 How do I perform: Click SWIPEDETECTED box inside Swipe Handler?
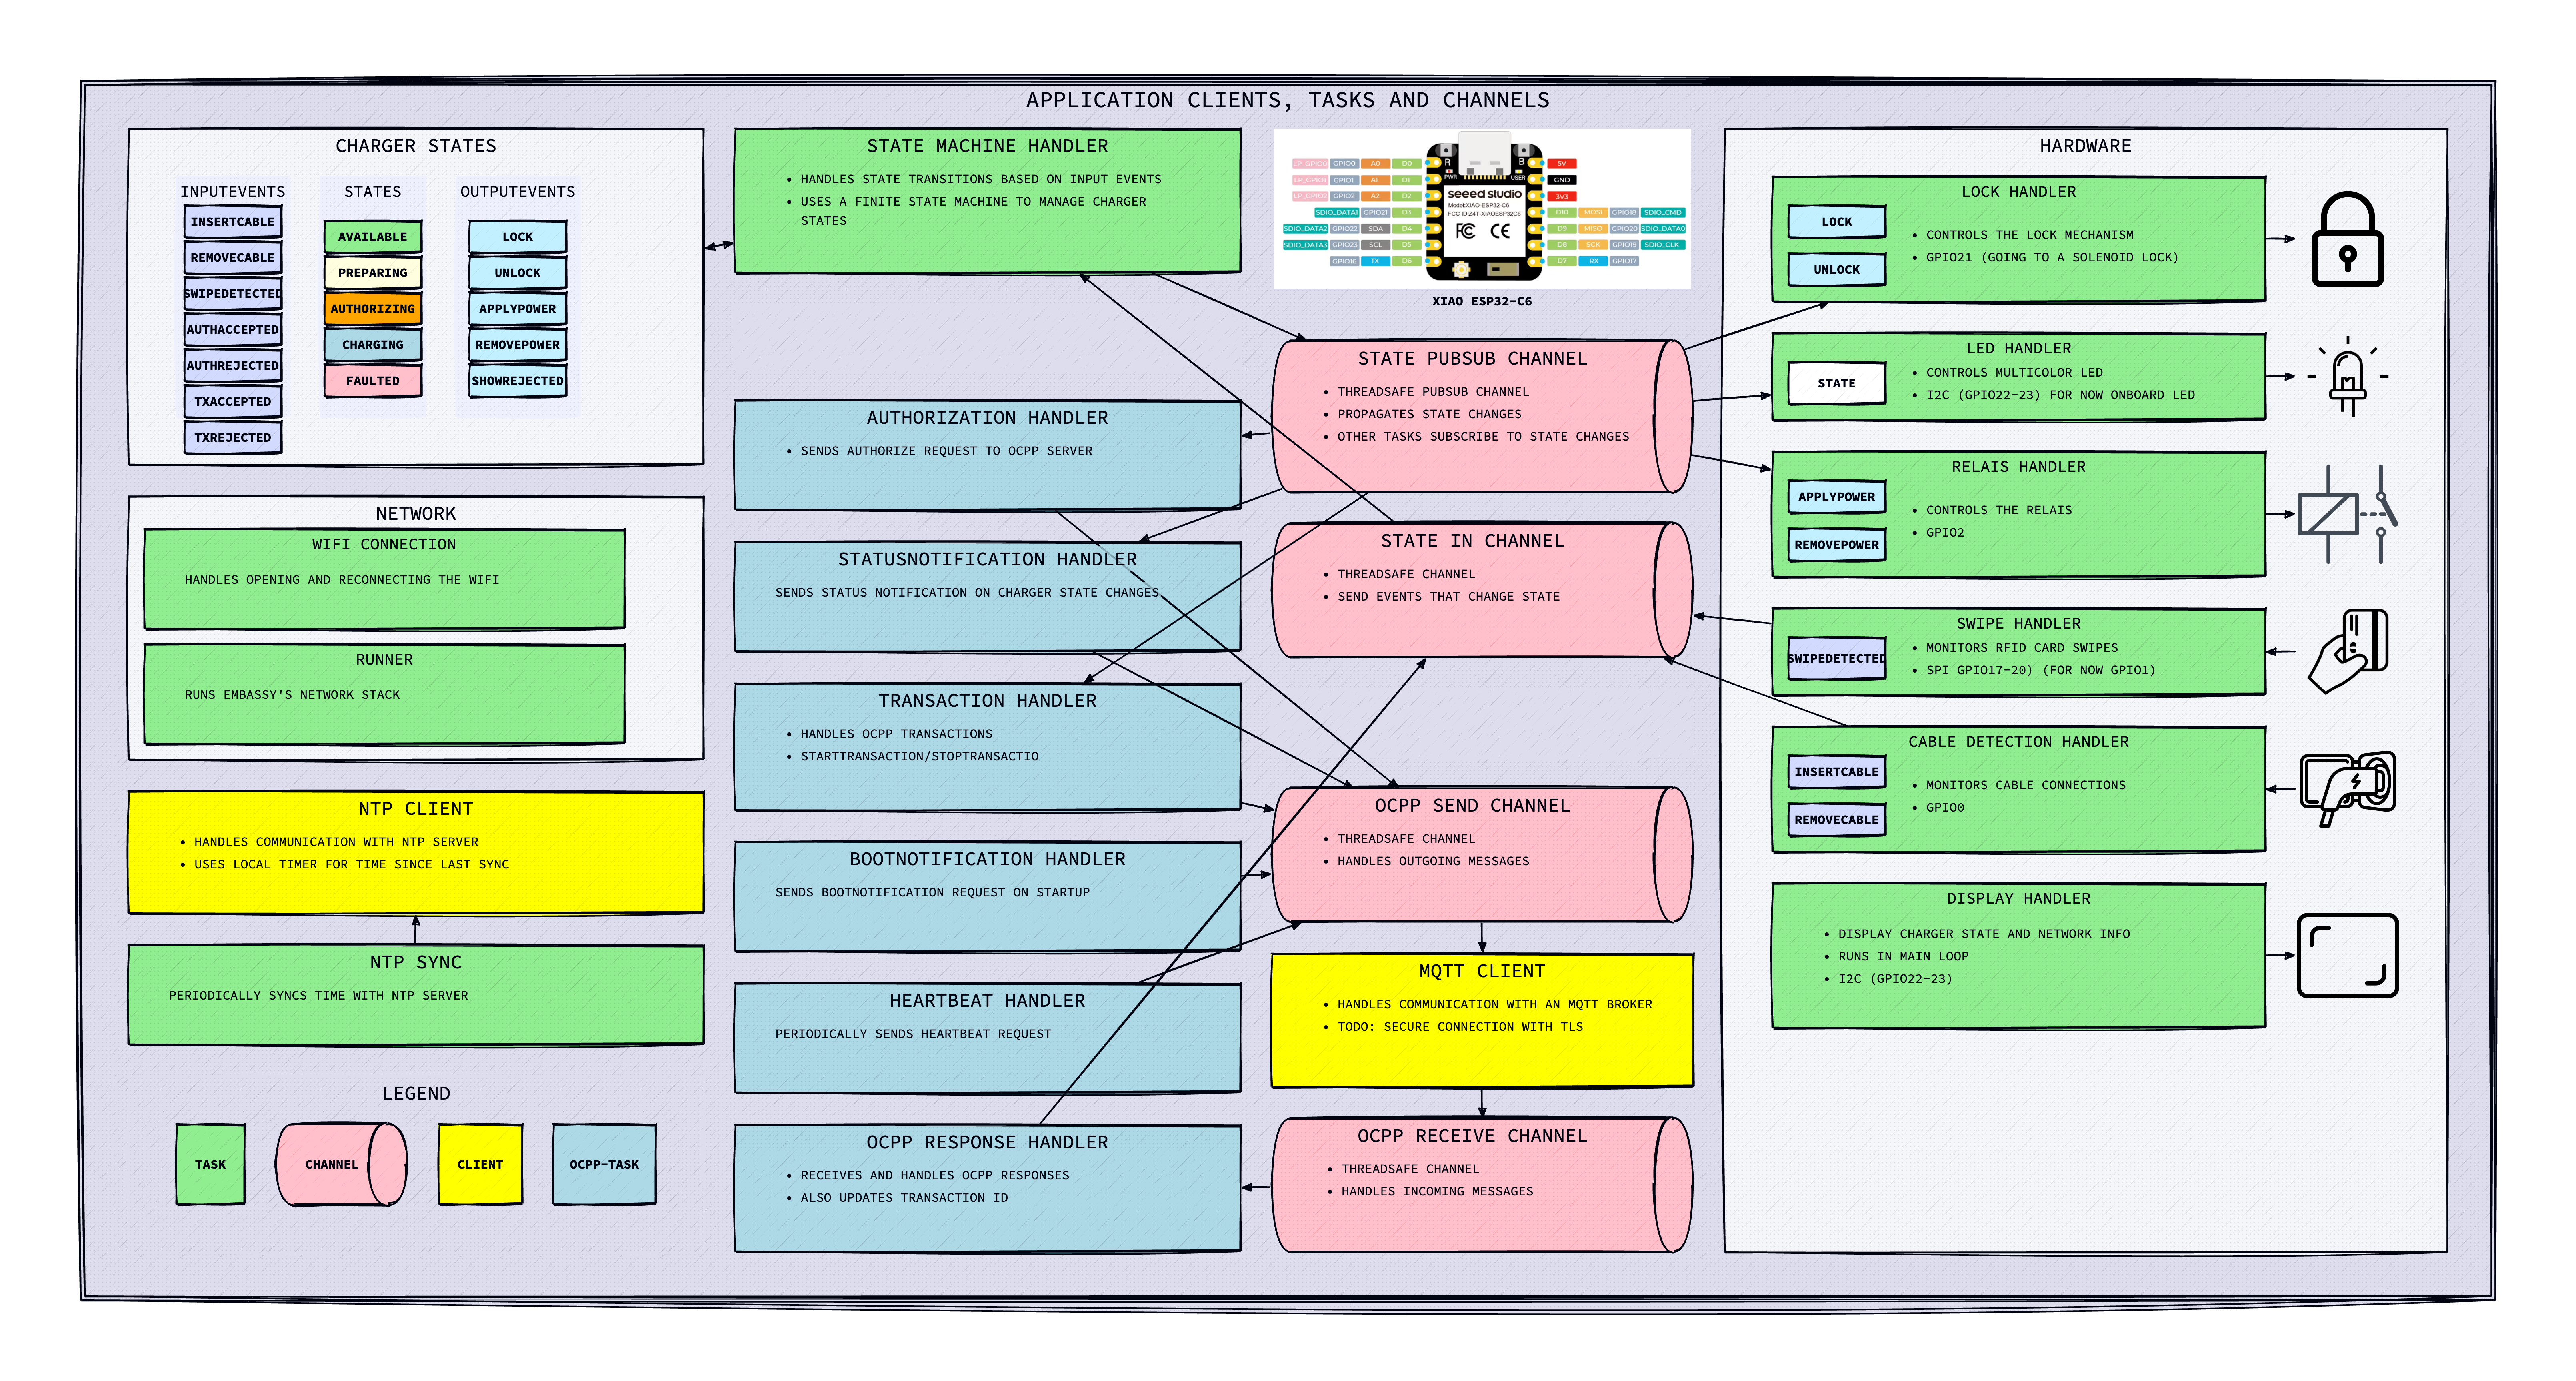coord(1836,659)
